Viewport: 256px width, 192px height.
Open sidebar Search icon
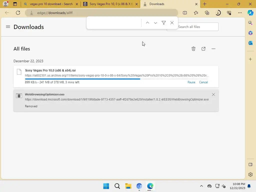coord(250,23)
